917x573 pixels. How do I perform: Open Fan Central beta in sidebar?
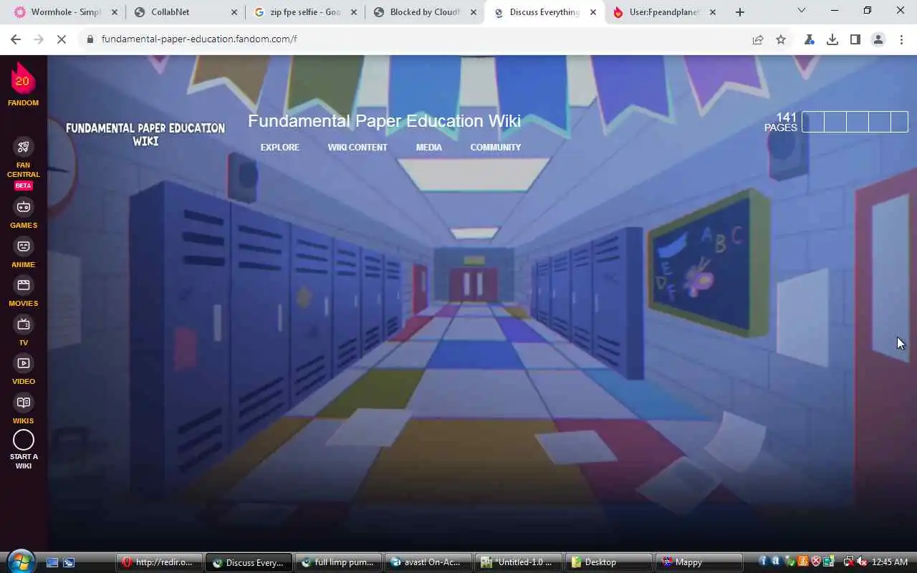tap(23, 164)
